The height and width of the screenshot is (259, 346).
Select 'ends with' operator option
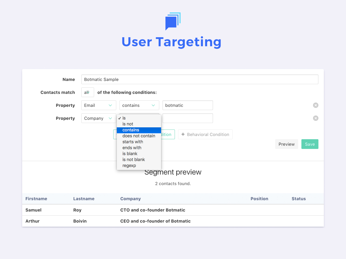pos(139,148)
